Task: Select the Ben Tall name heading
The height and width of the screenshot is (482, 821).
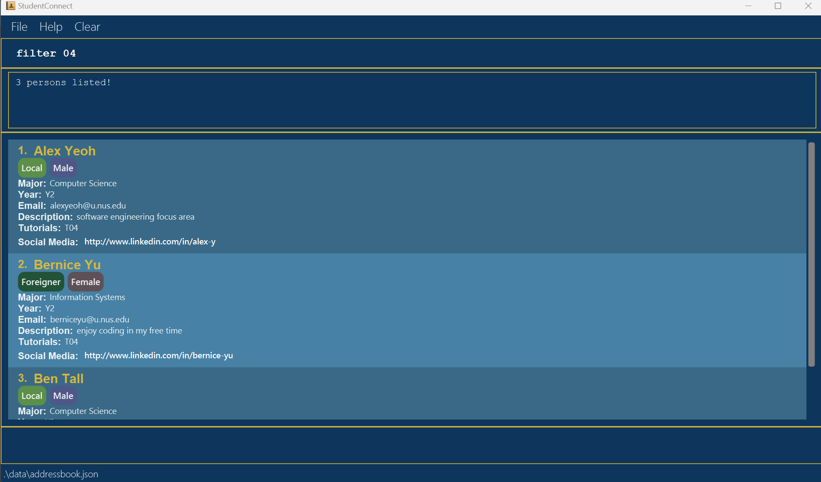Action: (x=59, y=379)
